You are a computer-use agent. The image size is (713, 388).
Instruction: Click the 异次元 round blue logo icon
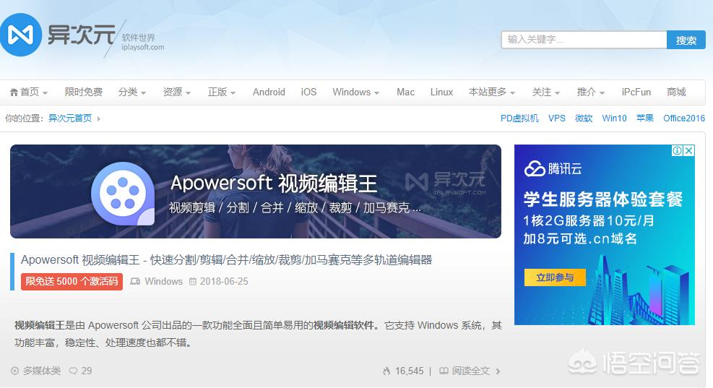tap(20, 35)
